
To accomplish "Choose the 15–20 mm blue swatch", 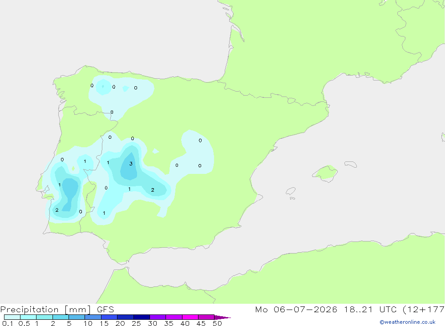I will tap(109, 317).
